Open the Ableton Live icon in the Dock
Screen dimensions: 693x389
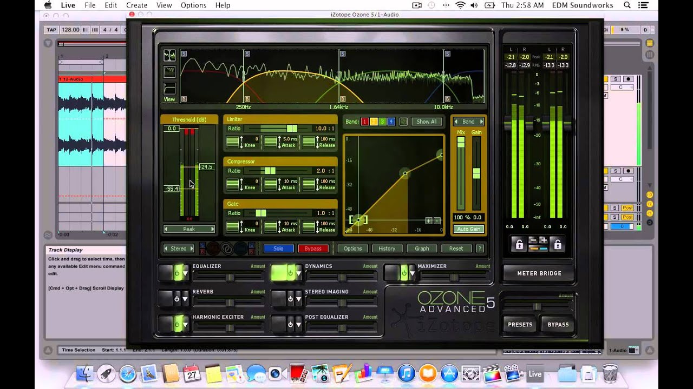pyautogui.click(x=535, y=373)
